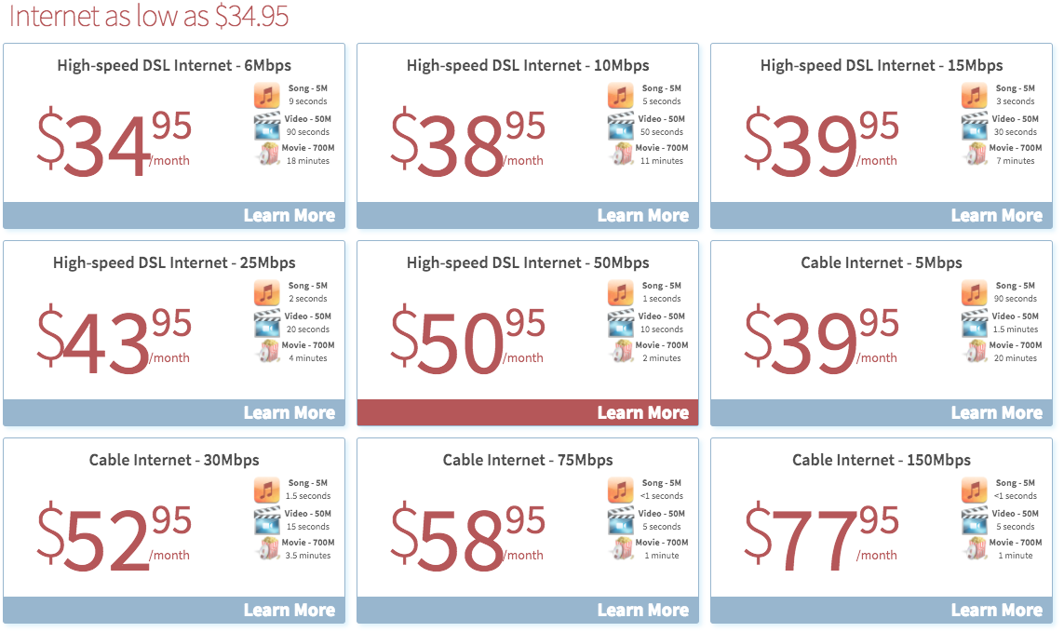Click the Song music icon in Cable 30Mbps plan
This screenshot has width=1064, height=632.
(x=267, y=491)
